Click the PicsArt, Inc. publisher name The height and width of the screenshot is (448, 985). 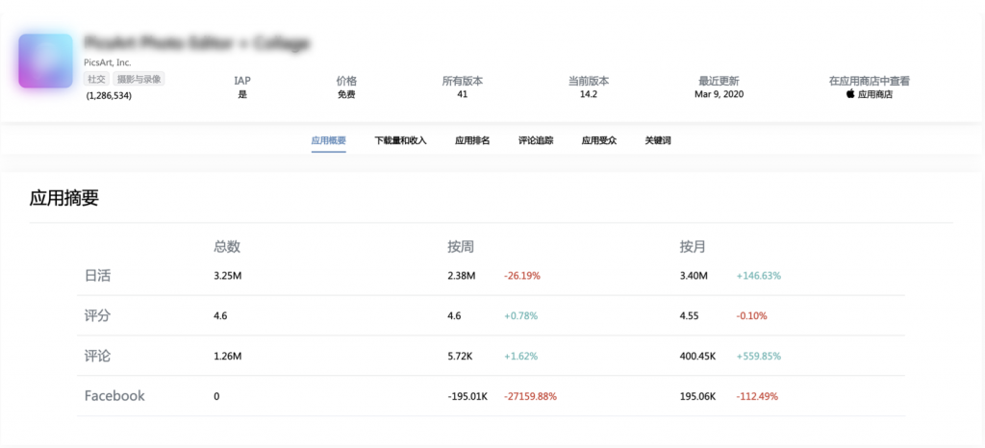(x=108, y=62)
